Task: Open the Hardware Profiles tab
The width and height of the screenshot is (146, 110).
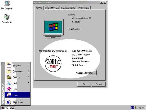Action: (69, 8)
